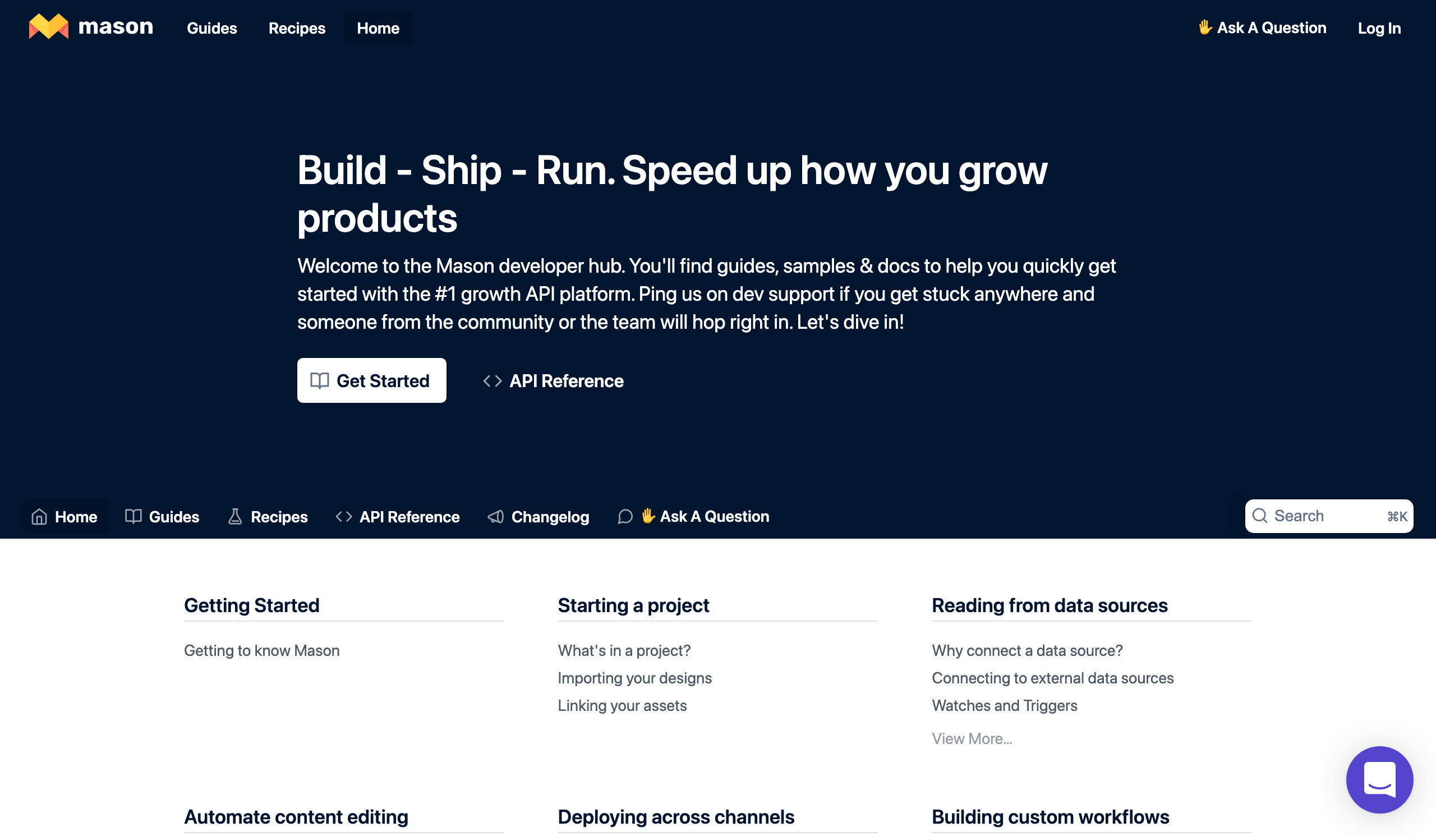The height and width of the screenshot is (836, 1436).
Task: Open Automate content editing heading
Action: pyautogui.click(x=296, y=816)
